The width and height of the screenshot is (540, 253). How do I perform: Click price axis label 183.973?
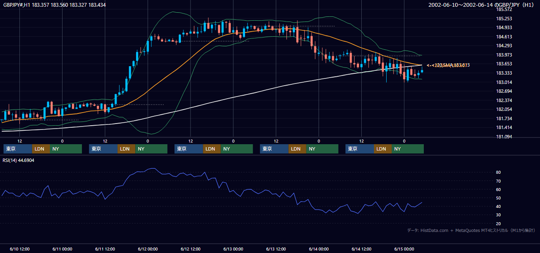504,55
